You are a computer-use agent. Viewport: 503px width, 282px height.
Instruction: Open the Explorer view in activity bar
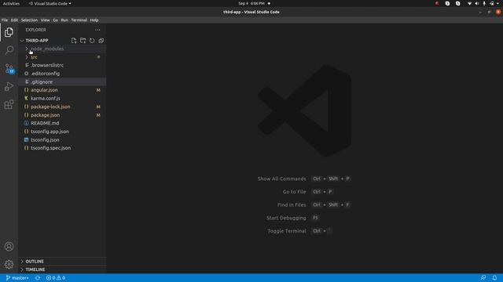[9, 32]
